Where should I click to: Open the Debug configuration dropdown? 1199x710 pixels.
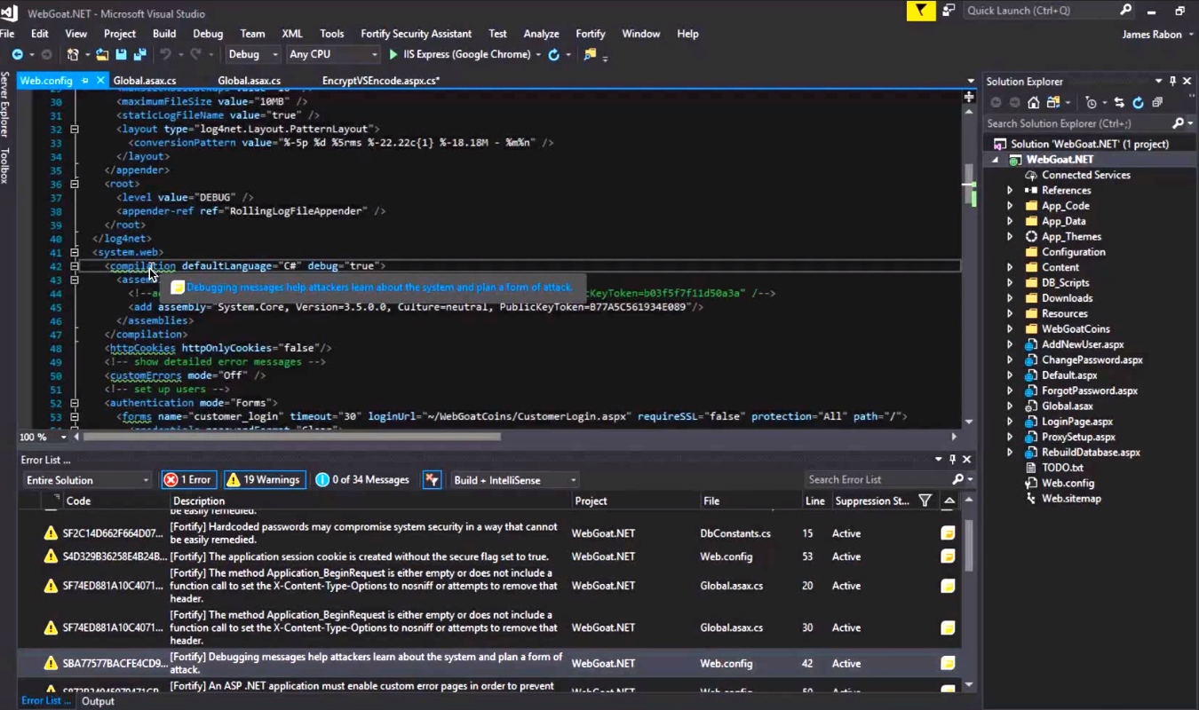253,55
